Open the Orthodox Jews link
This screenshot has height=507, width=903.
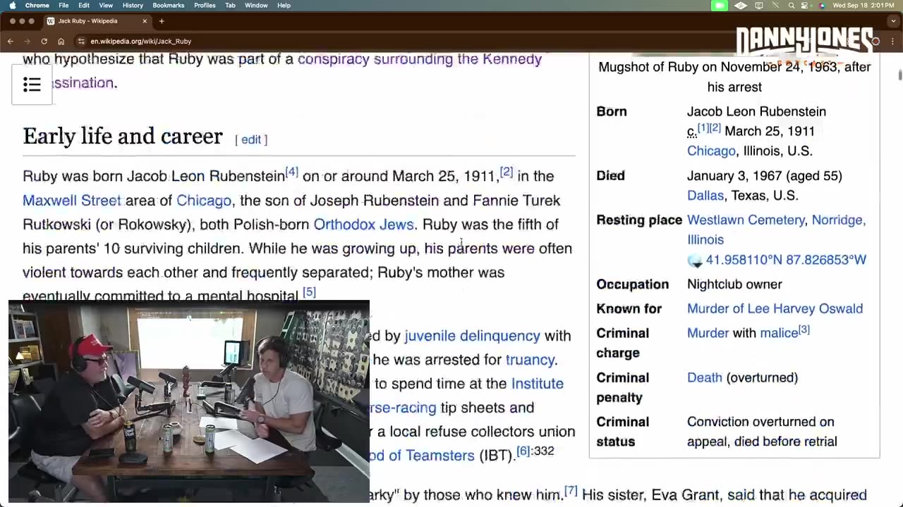click(x=363, y=225)
